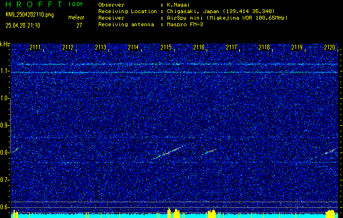Click the 2117 time marker
The height and width of the screenshot is (218, 343).
[x=231, y=47]
